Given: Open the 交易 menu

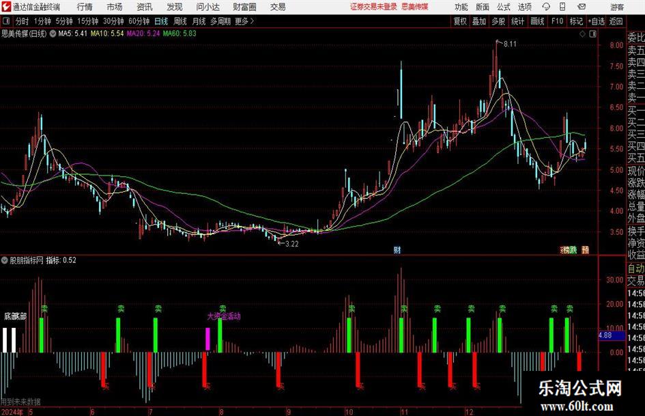Looking at the screenshot, I should pos(278,7).
